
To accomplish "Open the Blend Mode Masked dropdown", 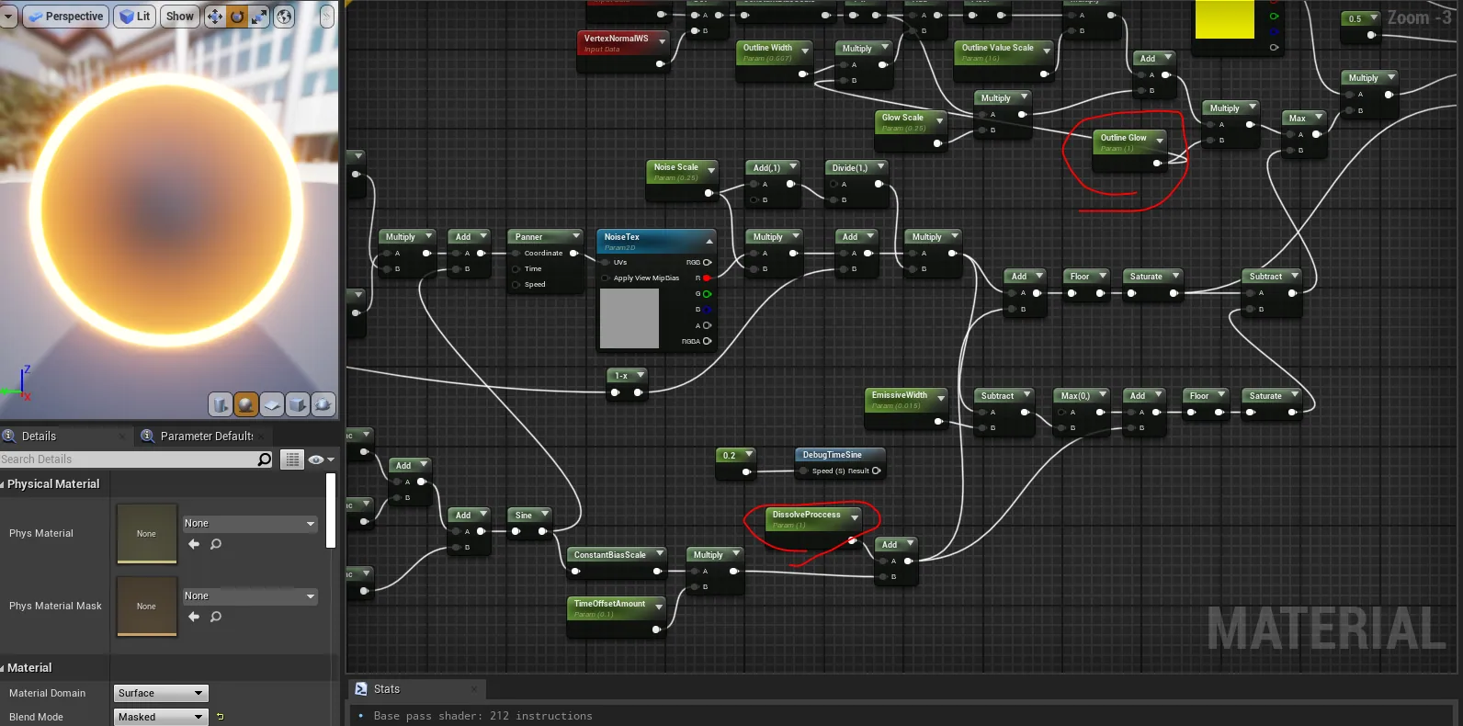I will (x=162, y=717).
